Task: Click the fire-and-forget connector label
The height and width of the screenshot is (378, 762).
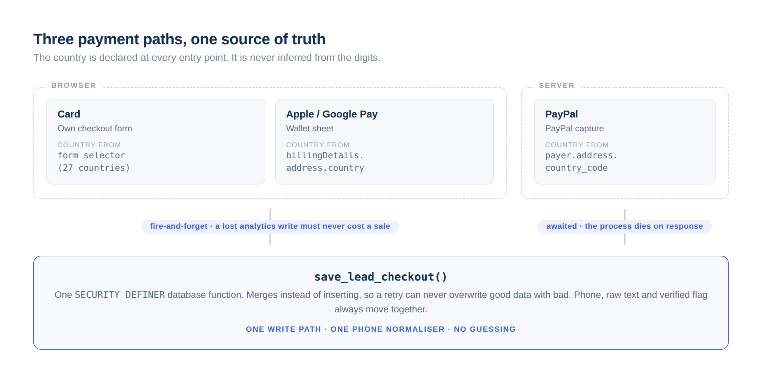Action: click(270, 226)
